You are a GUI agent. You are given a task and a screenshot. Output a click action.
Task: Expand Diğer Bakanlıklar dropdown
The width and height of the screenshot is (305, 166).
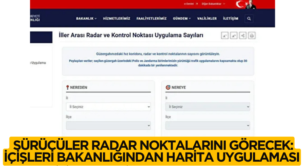[x=213, y=4]
